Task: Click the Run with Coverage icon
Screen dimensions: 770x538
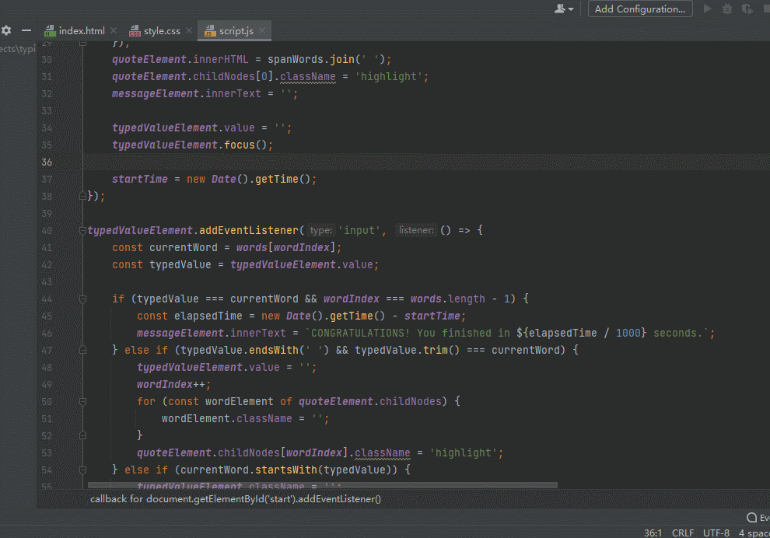Action: click(747, 9)
